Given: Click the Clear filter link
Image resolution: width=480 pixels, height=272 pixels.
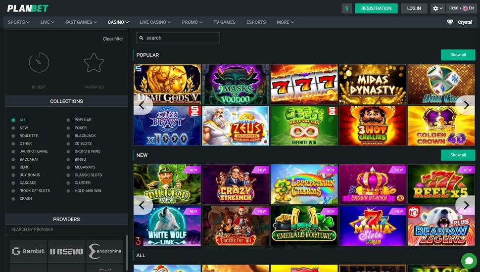Looking at the screenshot, I should coord(113,39).
